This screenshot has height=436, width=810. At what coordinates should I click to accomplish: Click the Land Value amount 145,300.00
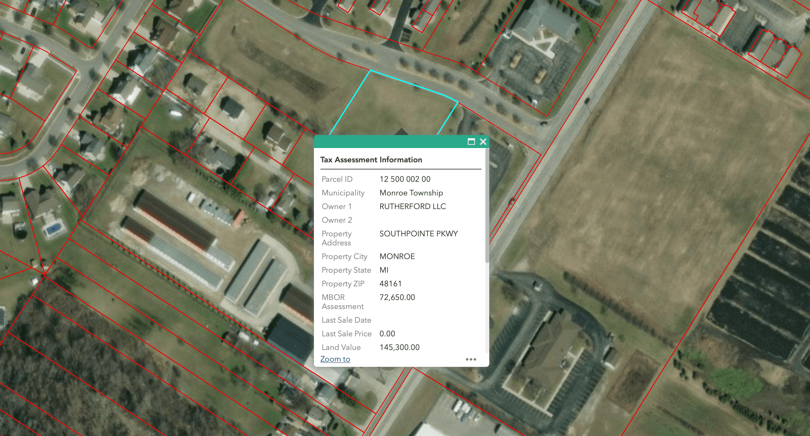click(399, 347)
